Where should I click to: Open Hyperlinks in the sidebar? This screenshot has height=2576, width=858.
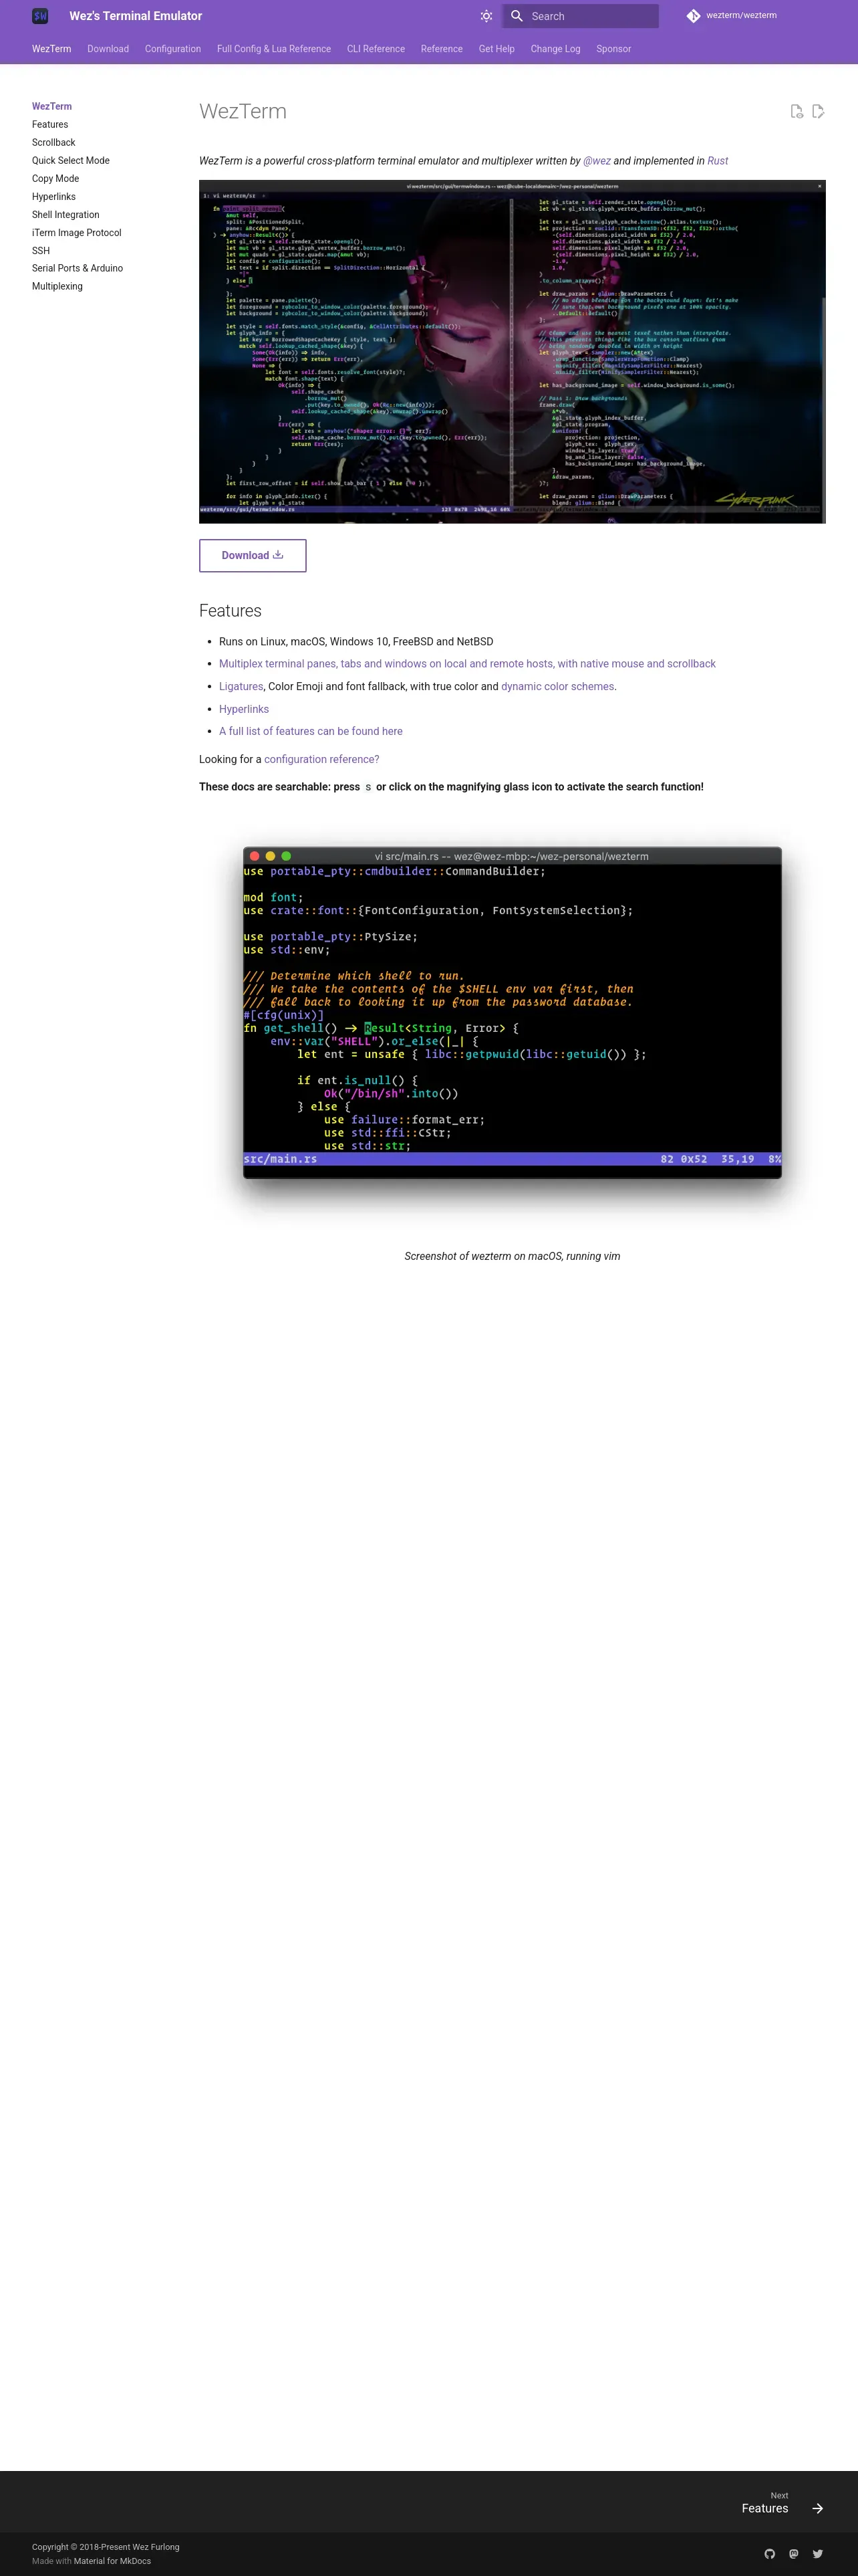[x=54, y=196]
